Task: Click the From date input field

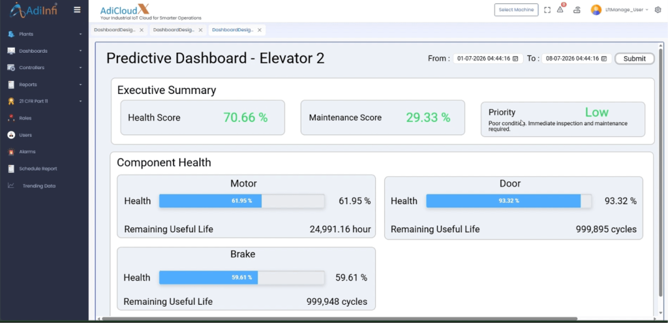Action: (x=488, y=59)
